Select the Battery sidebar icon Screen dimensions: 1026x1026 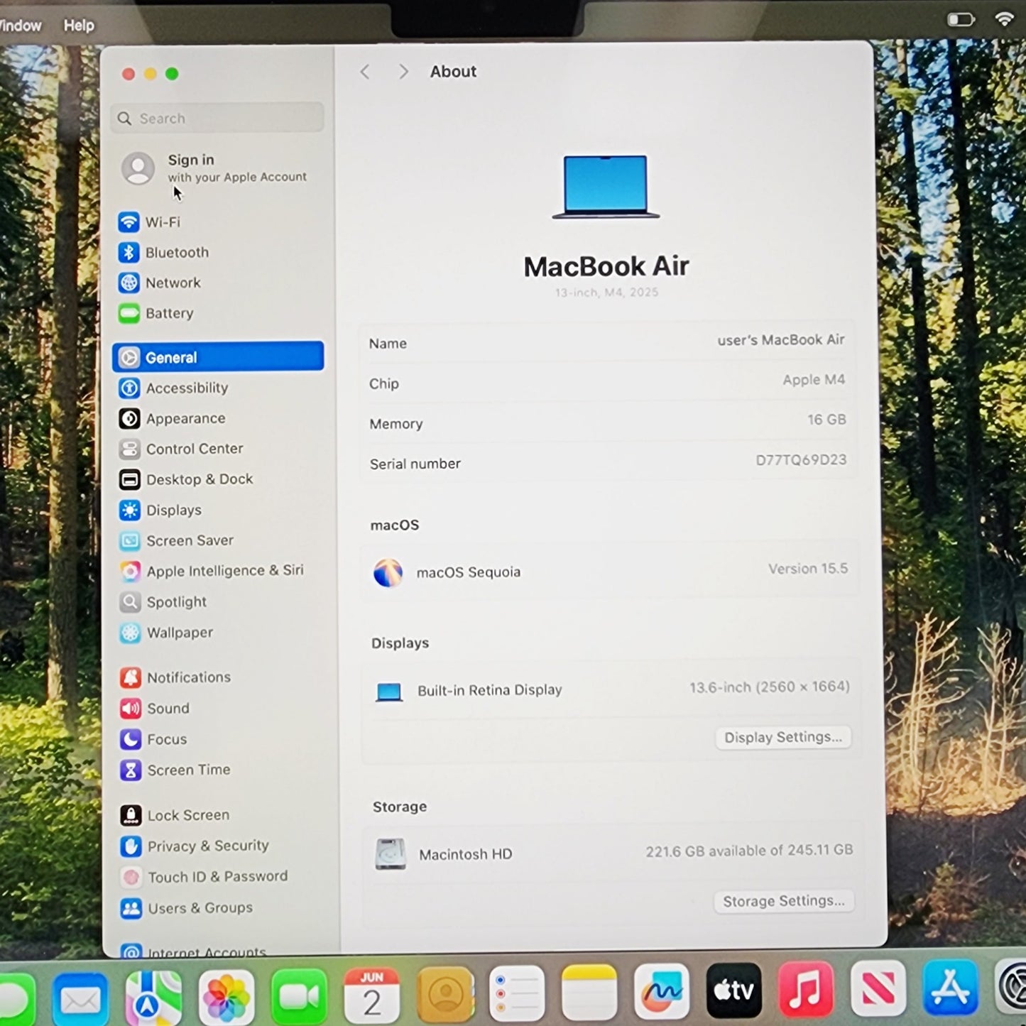(129, 313)
